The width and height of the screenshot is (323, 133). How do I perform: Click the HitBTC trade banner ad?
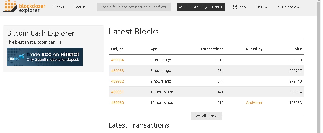click(45, 57)
